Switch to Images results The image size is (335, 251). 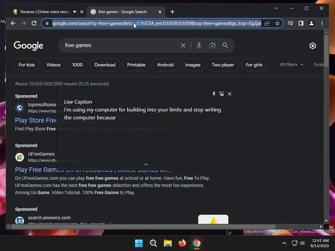point(193,65)
